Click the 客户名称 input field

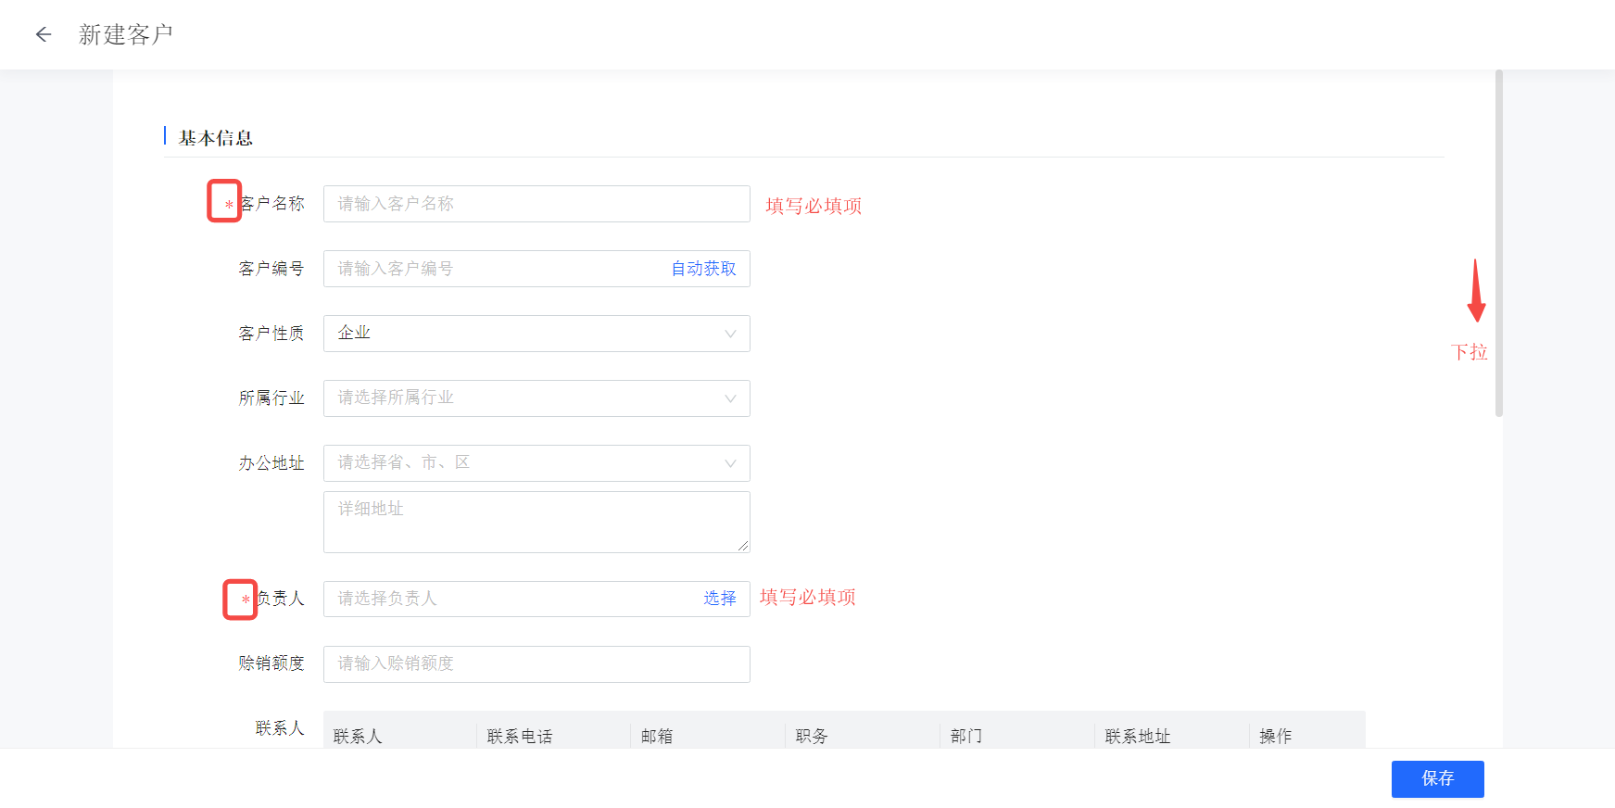536,204
